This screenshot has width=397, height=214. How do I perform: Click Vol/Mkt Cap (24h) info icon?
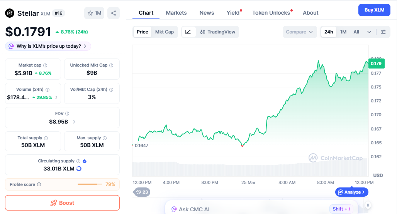111,90
